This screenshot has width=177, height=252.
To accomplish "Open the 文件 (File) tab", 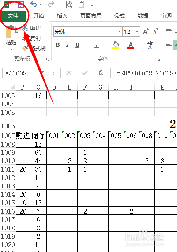I will tap(13, 16).
